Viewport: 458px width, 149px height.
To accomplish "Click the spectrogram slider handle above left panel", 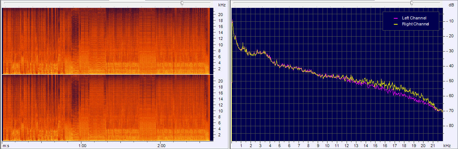I will click(x=182, y=3).
